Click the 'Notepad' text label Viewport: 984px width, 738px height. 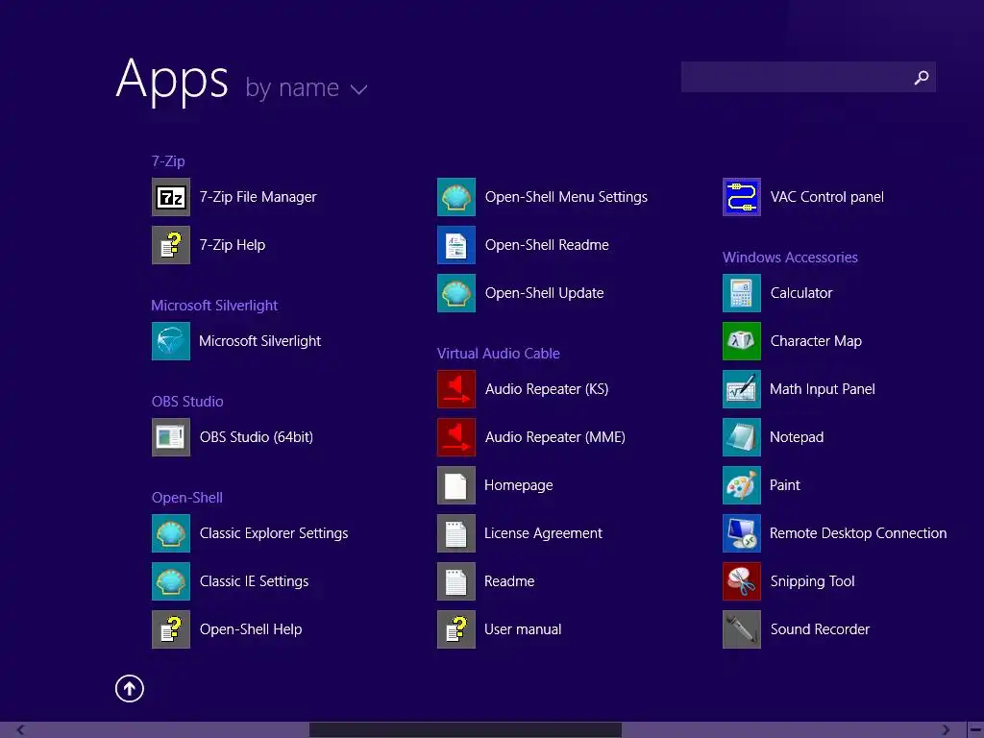pos(797,437)
